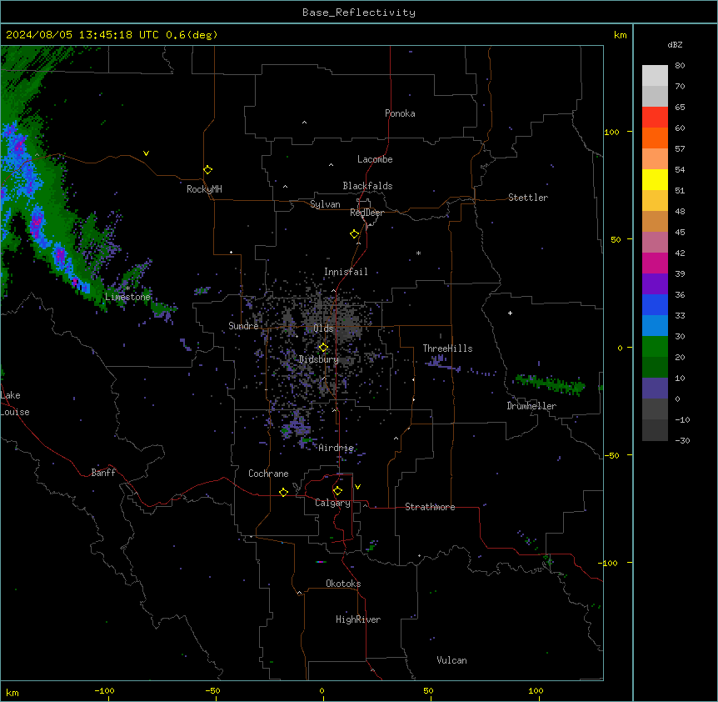718x702 pixels.
Task: Click the -50 tick label on vertical axis
Action: click(x=611, y=455)
